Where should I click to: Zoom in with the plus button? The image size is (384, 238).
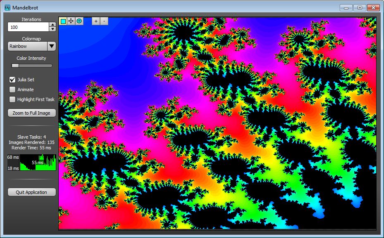tap(96, 21)
